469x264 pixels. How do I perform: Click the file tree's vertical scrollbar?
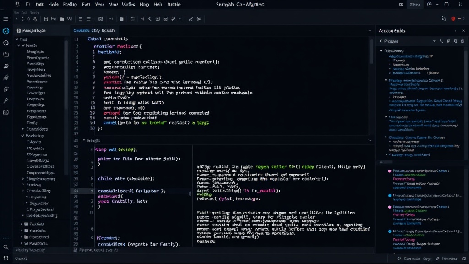66,75
